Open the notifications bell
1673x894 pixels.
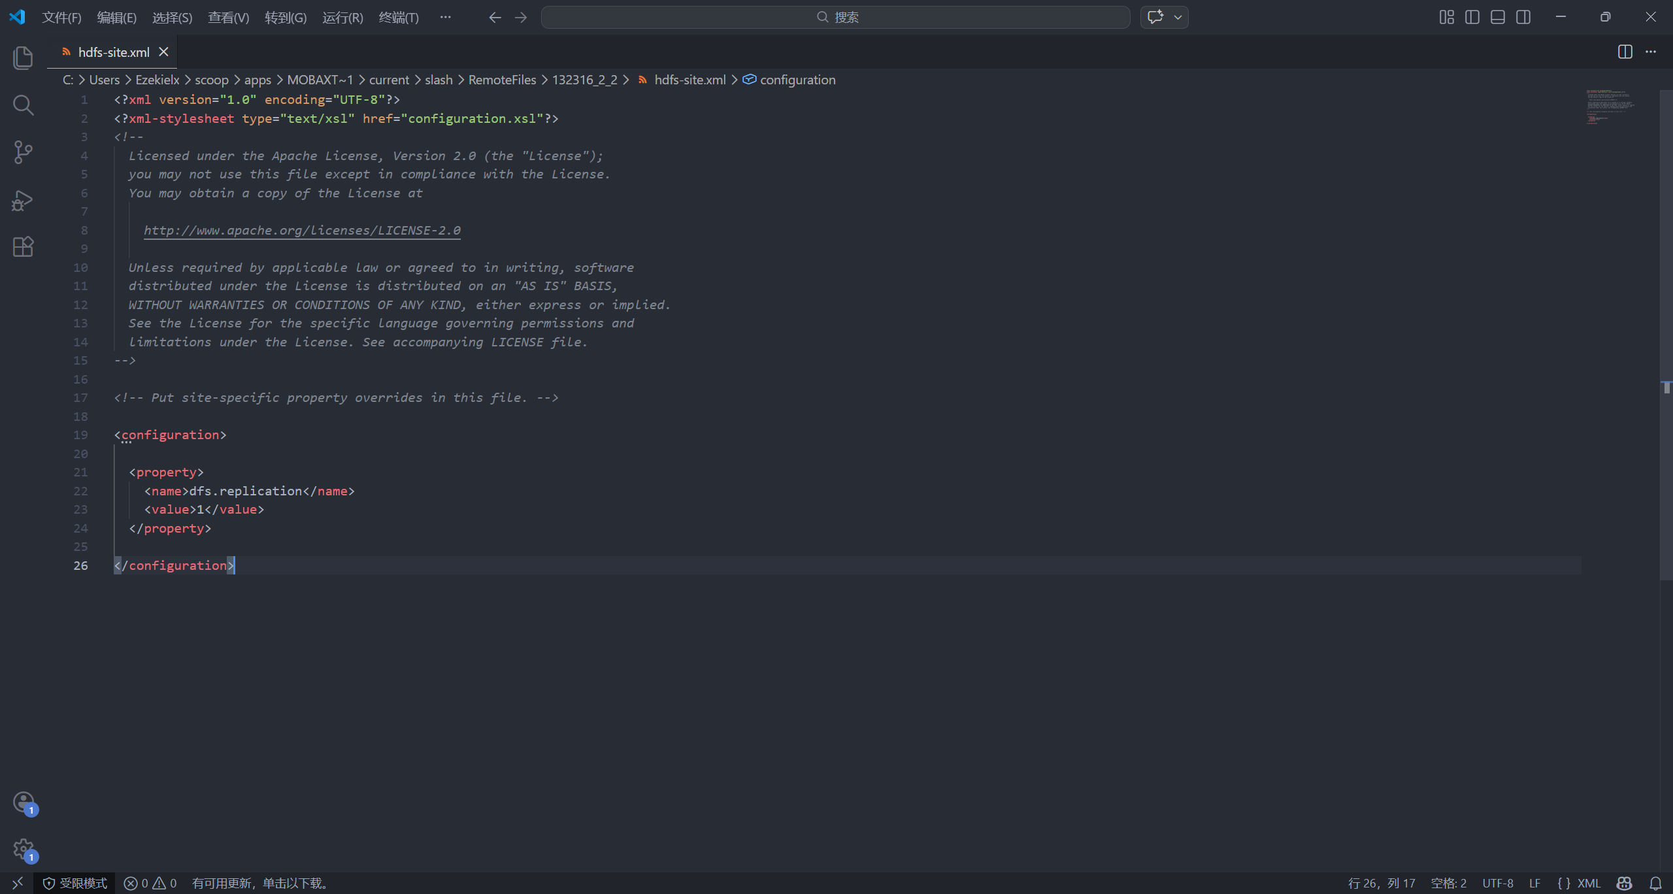click(1655, 883)
